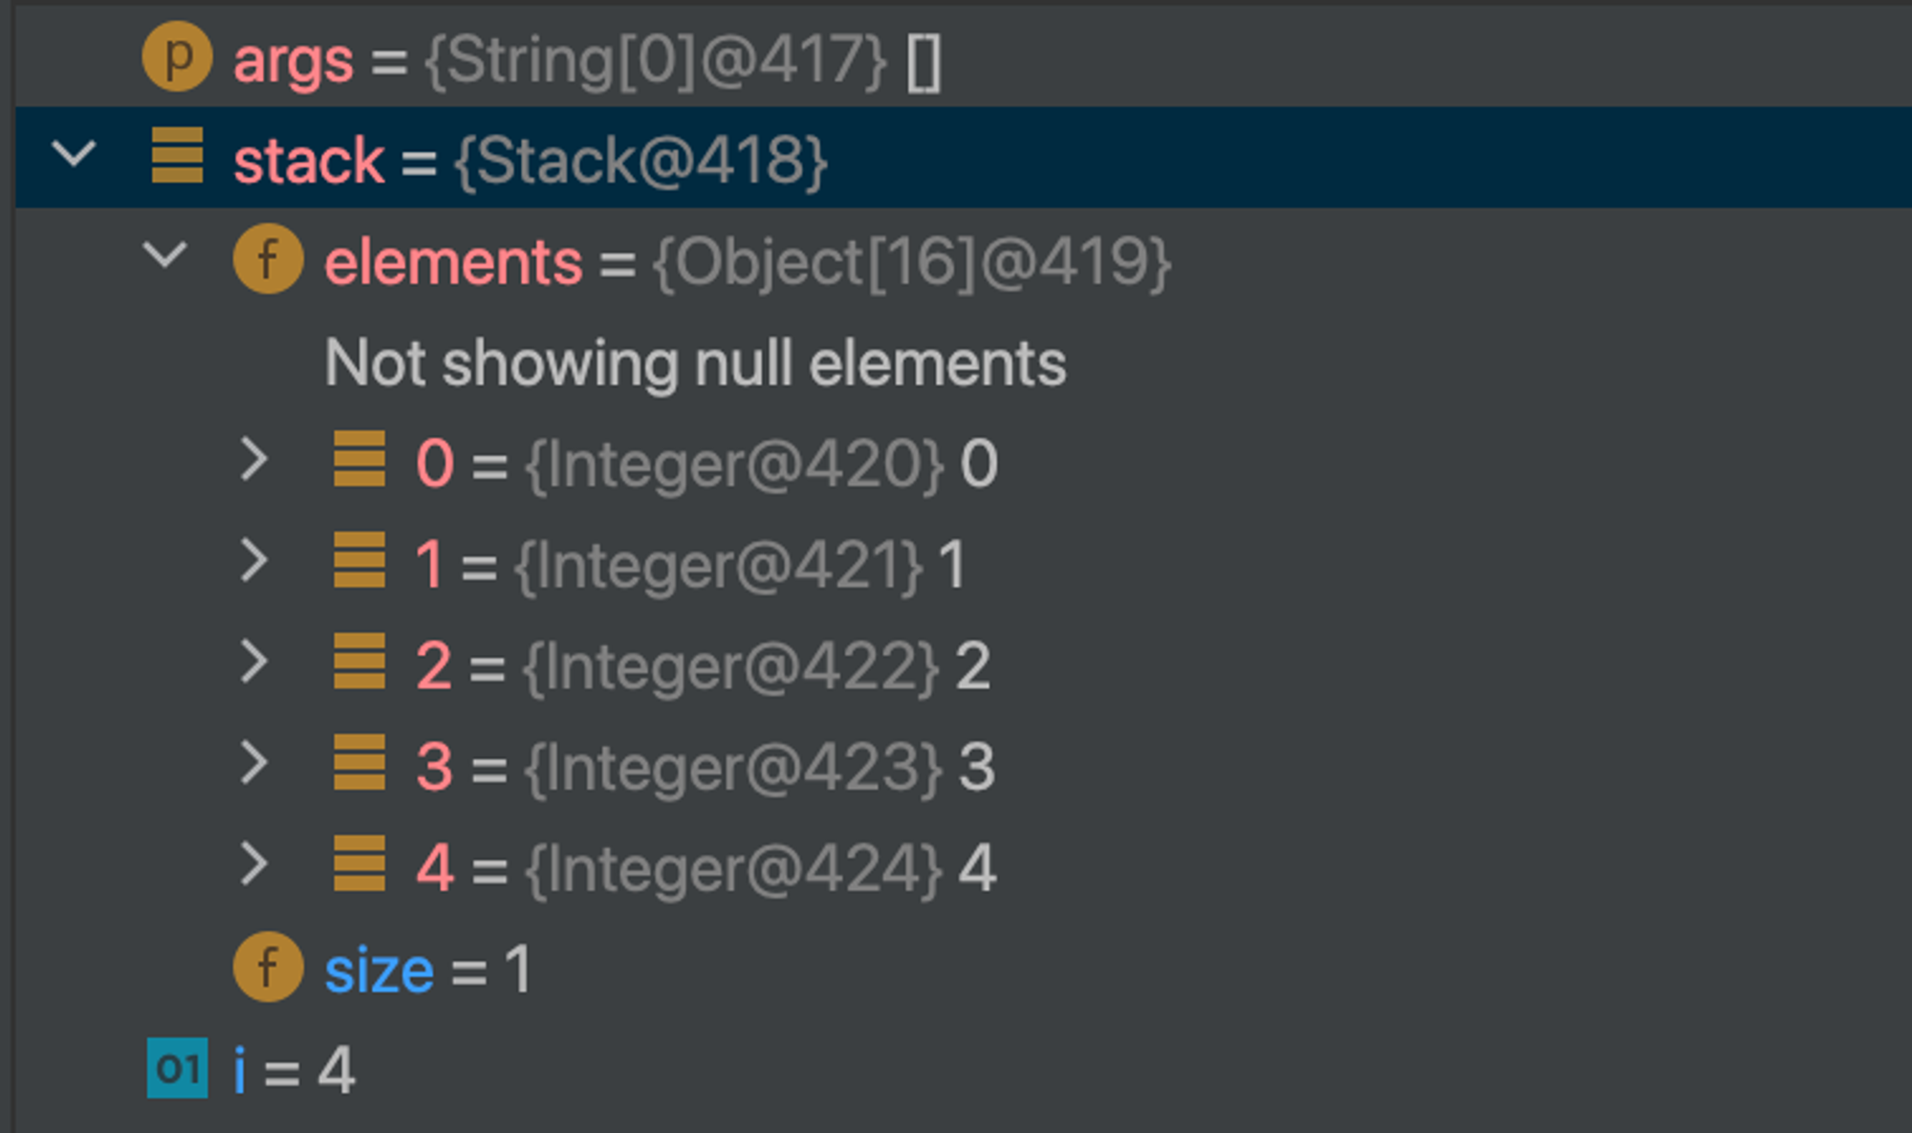Click the 'Not showing null elements' message
The width and height of the screenshot is (1912, 1133).
(x=695, y=363)
